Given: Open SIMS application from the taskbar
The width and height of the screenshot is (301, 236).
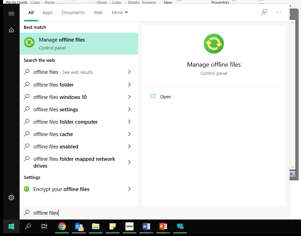Looking at the screenshot, I should pos(129,226).
